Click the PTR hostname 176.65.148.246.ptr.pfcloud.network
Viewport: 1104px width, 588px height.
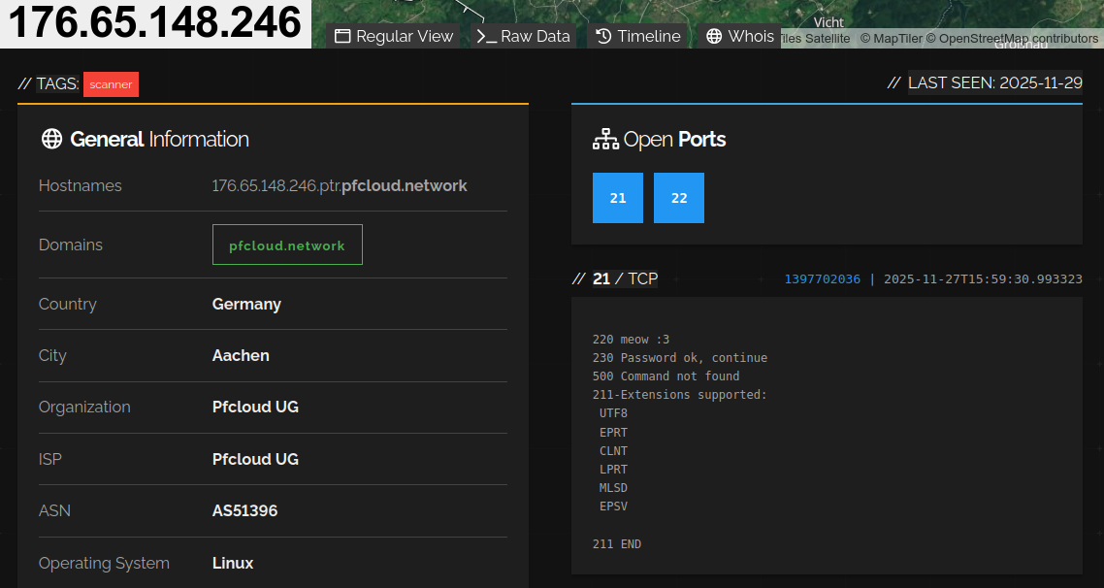(x=340, y=185)
